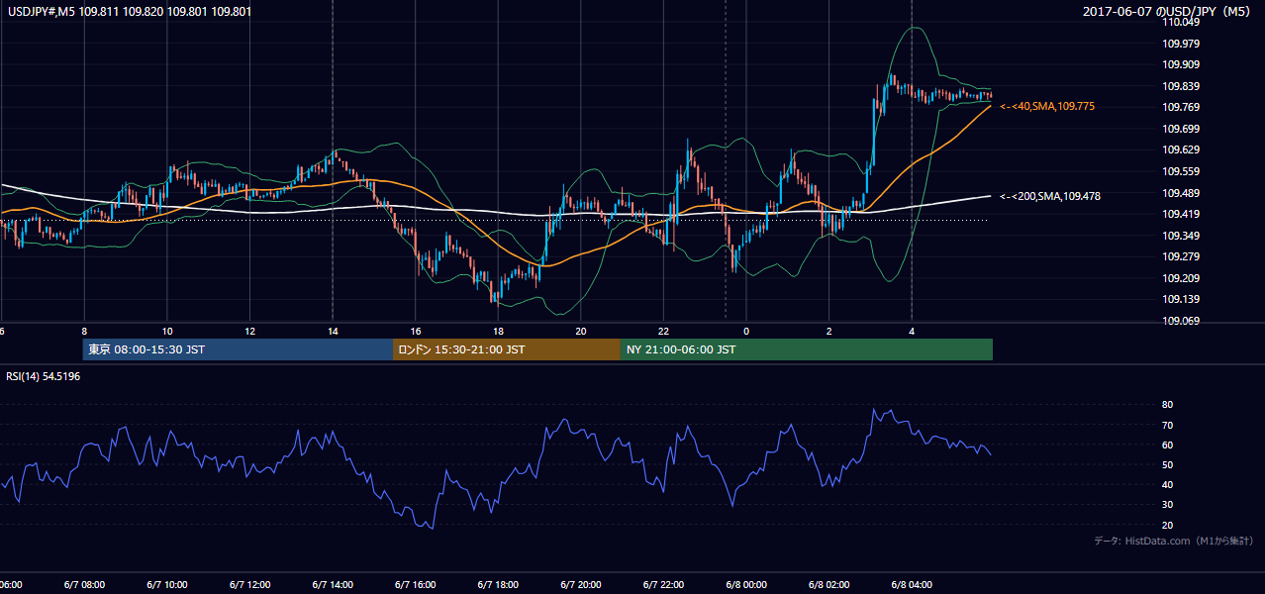Select the Tokyo 08:00-15:30 JST session bar
The image size is (1265, 594).
click(238, 349)
